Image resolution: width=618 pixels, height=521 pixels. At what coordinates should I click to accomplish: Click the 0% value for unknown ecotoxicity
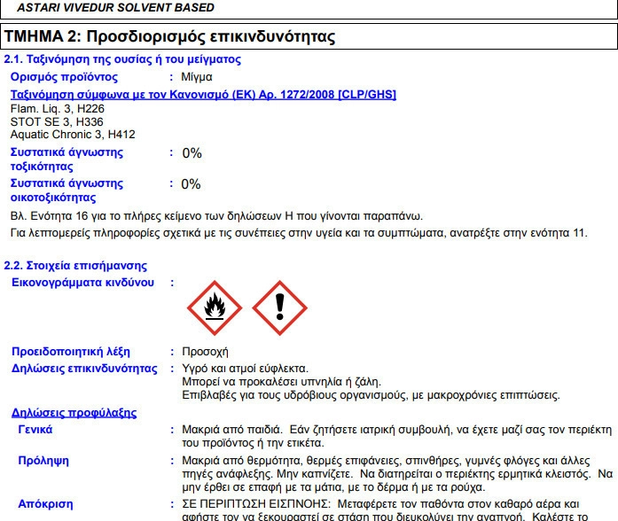coord(191,184)
